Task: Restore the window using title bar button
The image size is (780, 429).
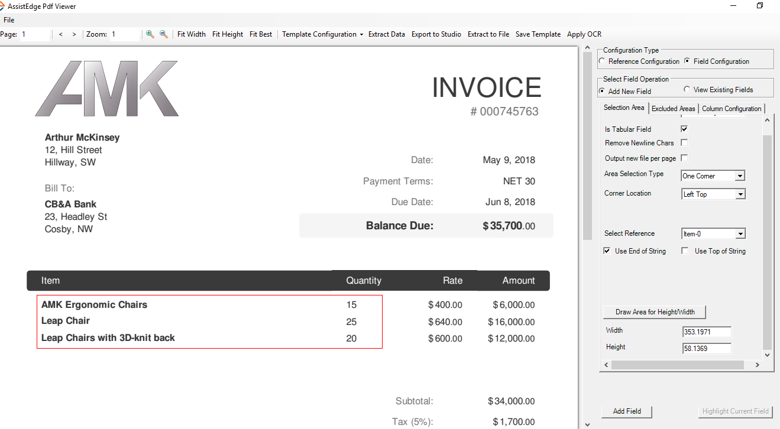Action: [760, 5]
